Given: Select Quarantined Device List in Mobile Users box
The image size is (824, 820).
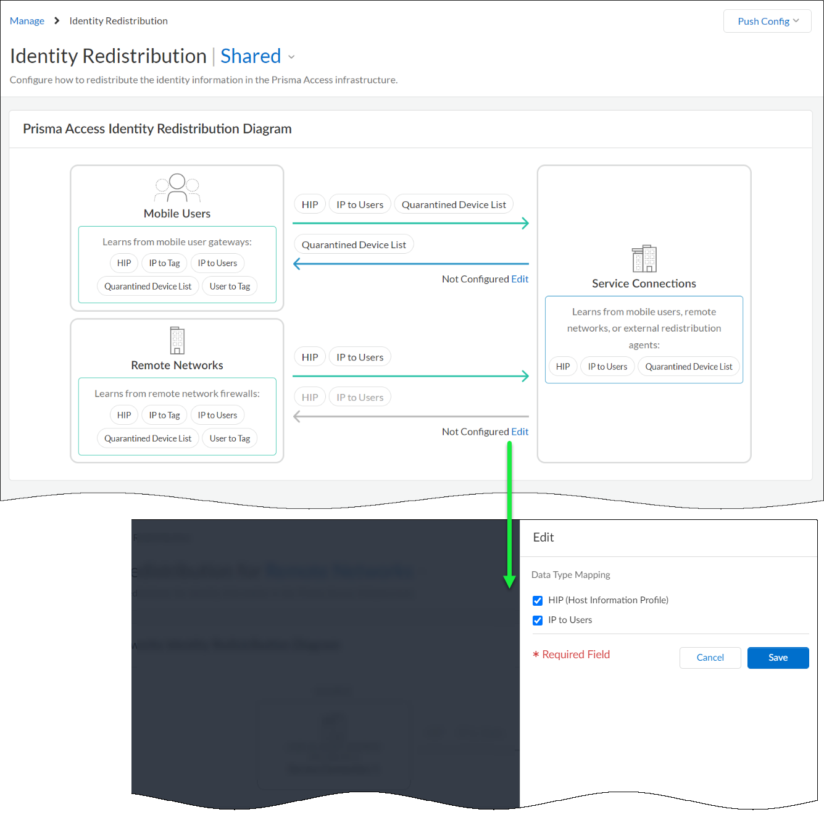Looking at the screenshot, I should 148,287.
